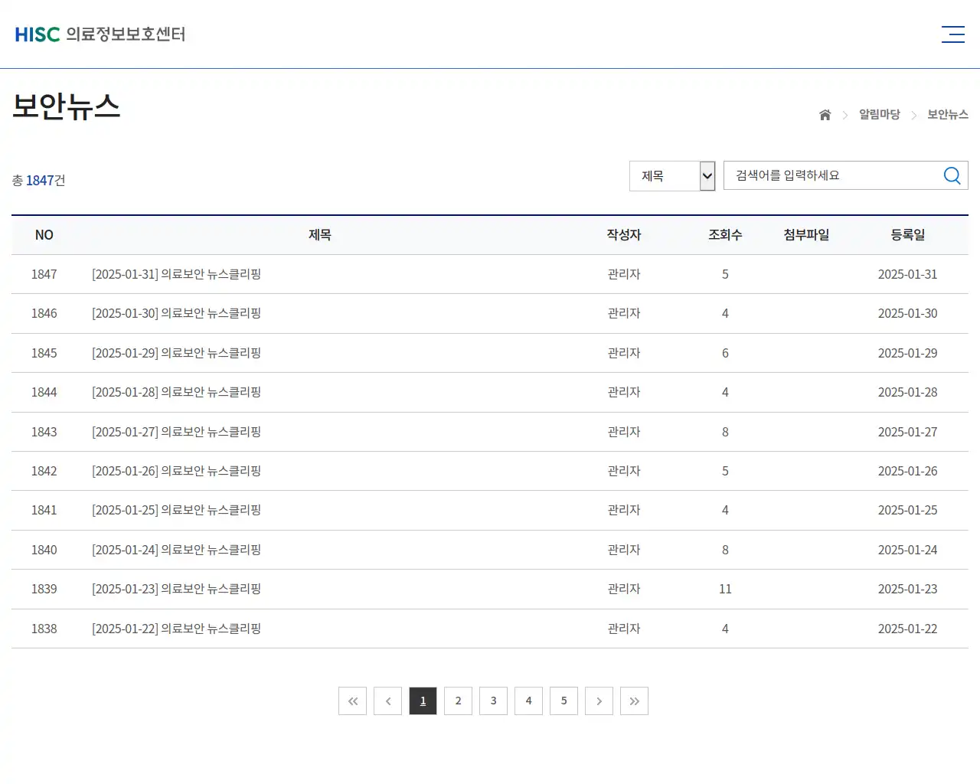Select page 3 in the pagination
The width and height of the screenshot is (980, 784).
pyautogui.click(x=493, y=701)
